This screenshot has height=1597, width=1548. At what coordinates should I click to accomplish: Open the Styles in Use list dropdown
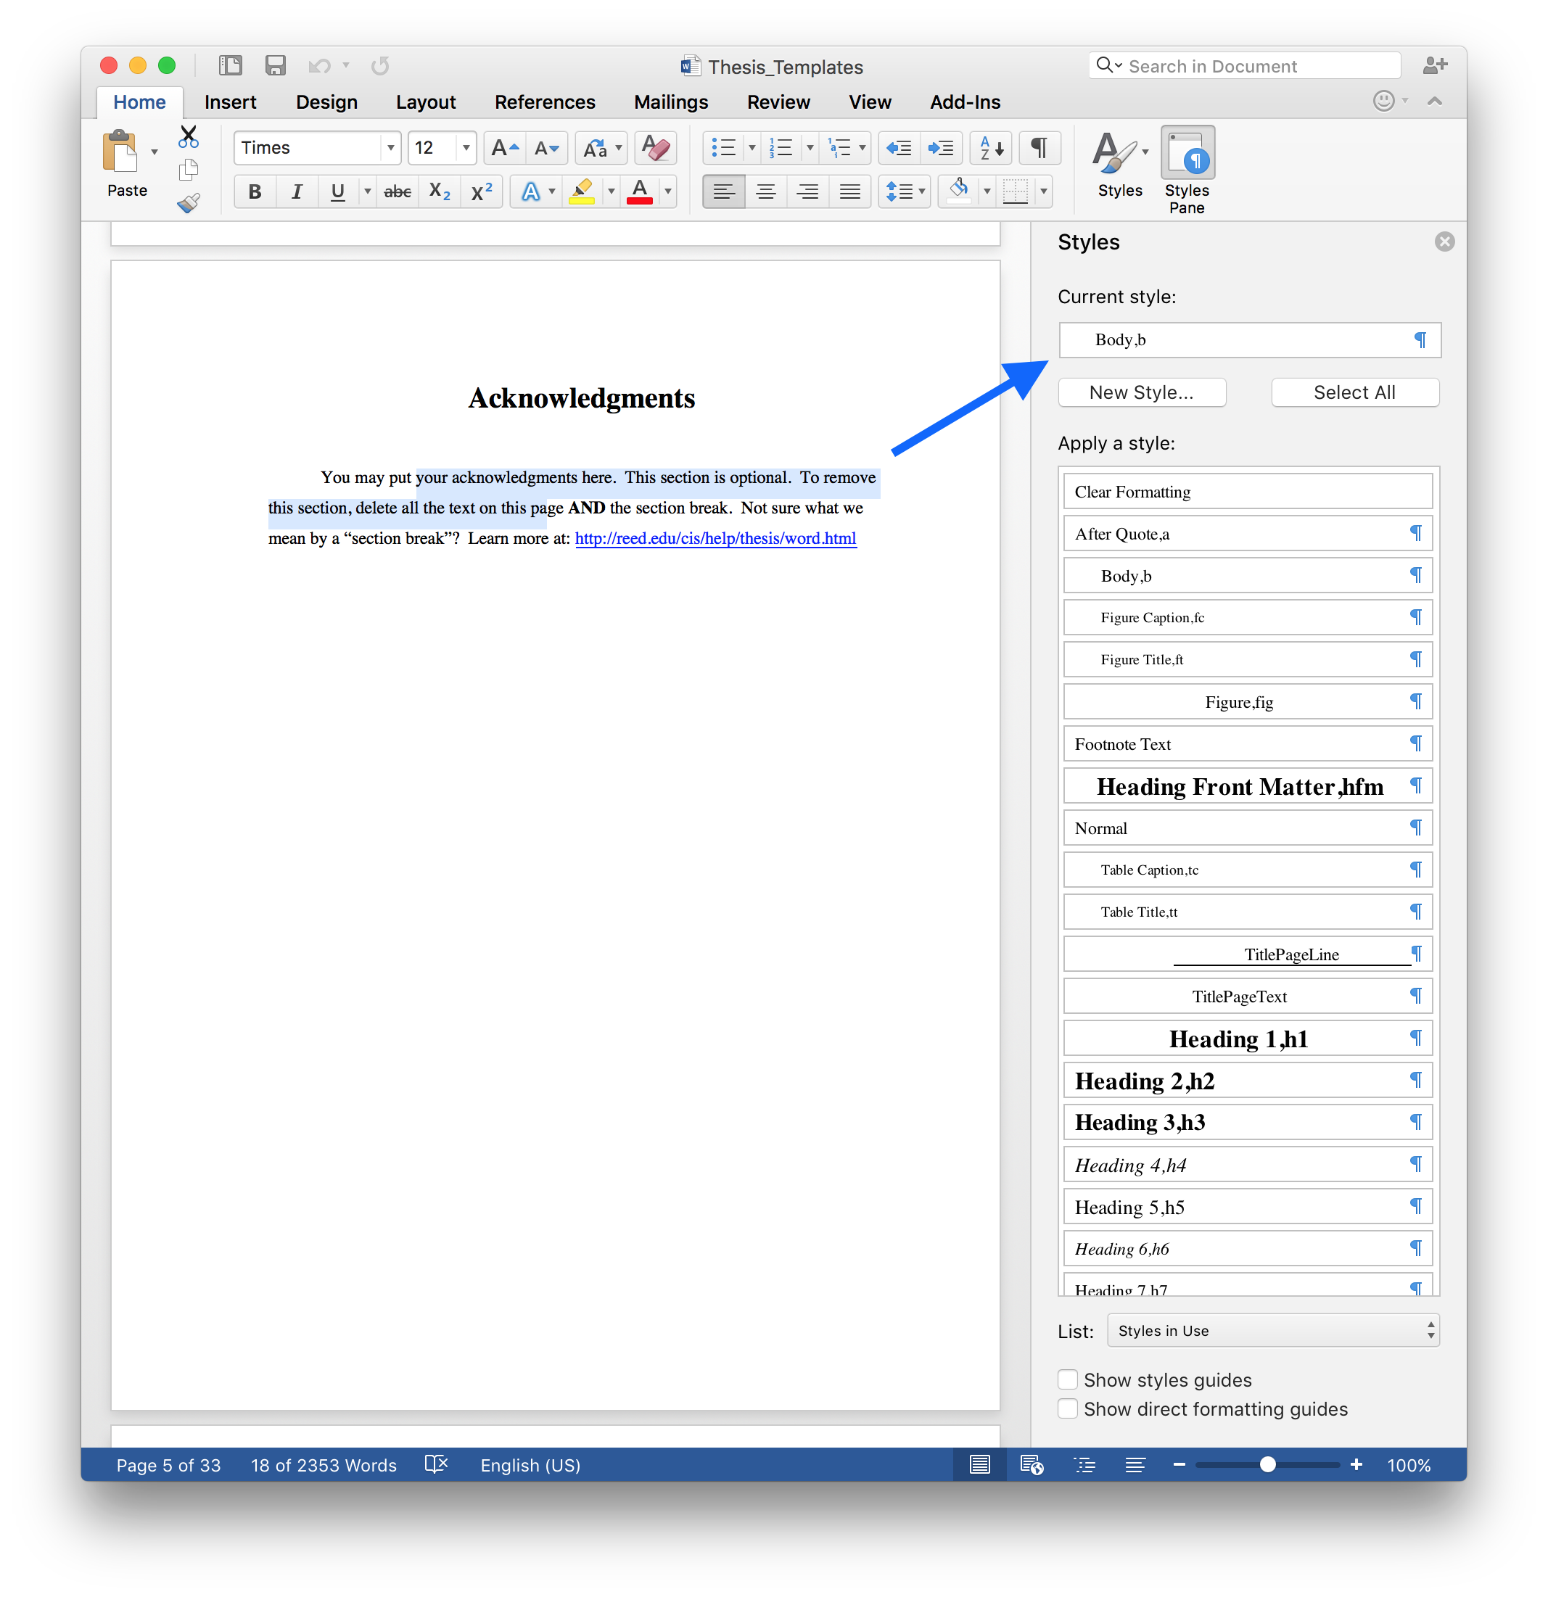click(1272, 1331)
